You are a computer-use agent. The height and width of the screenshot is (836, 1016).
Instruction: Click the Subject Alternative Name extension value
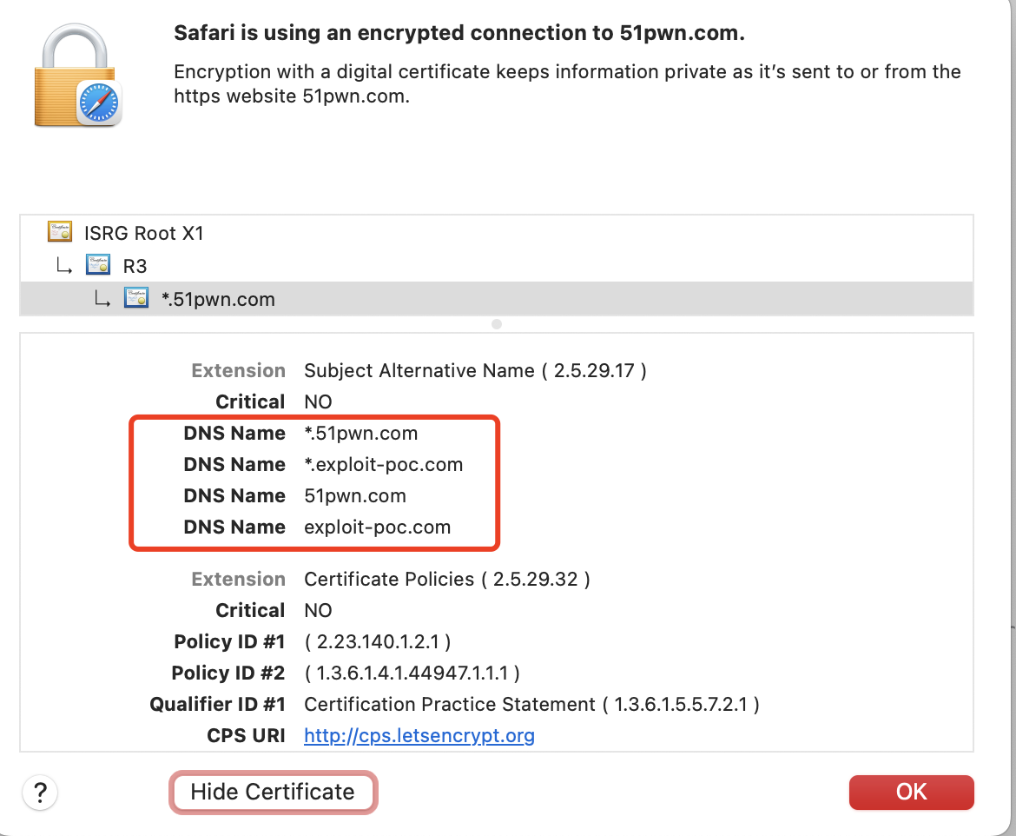coord(475,370)
